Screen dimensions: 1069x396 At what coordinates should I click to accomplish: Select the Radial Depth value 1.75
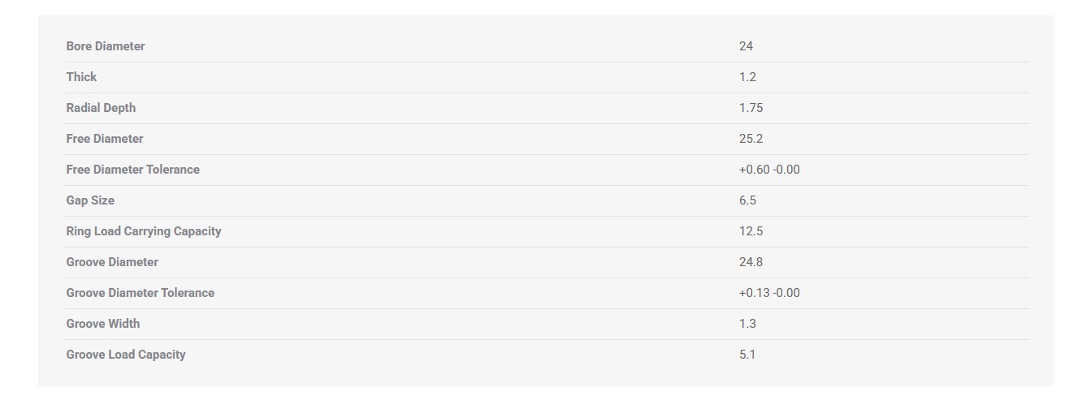coord(751,108)
